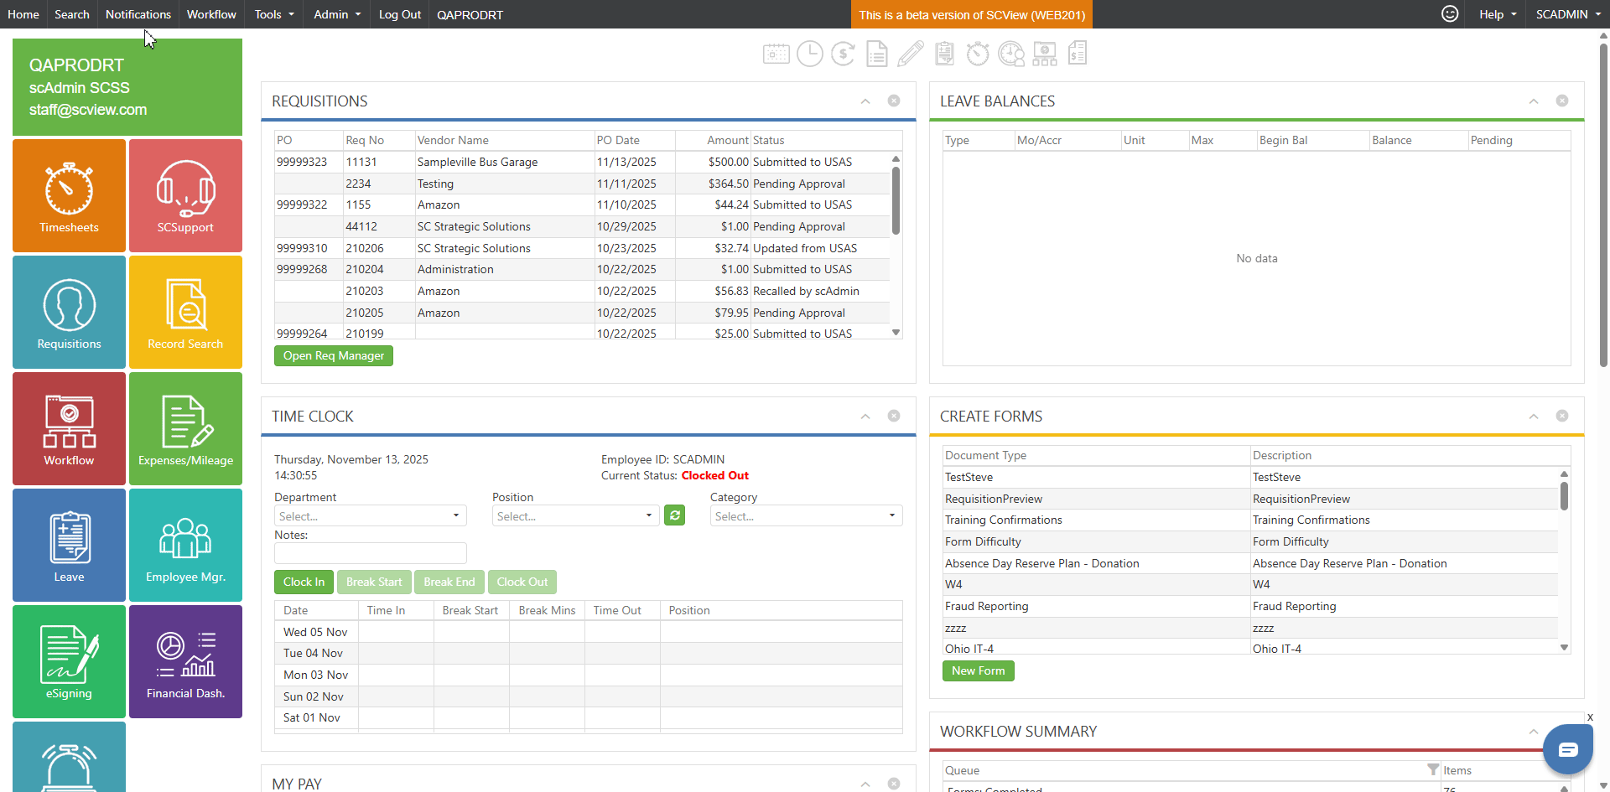Click the smiley face feedback icon
Screen dimensions: 1610x792
click(1450, 13)
